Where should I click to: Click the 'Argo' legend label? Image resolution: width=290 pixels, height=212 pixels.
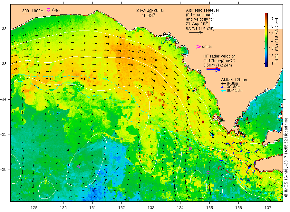coord(56,10)
